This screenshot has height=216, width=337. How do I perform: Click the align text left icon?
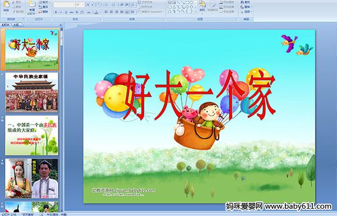(x=106, y=12)
